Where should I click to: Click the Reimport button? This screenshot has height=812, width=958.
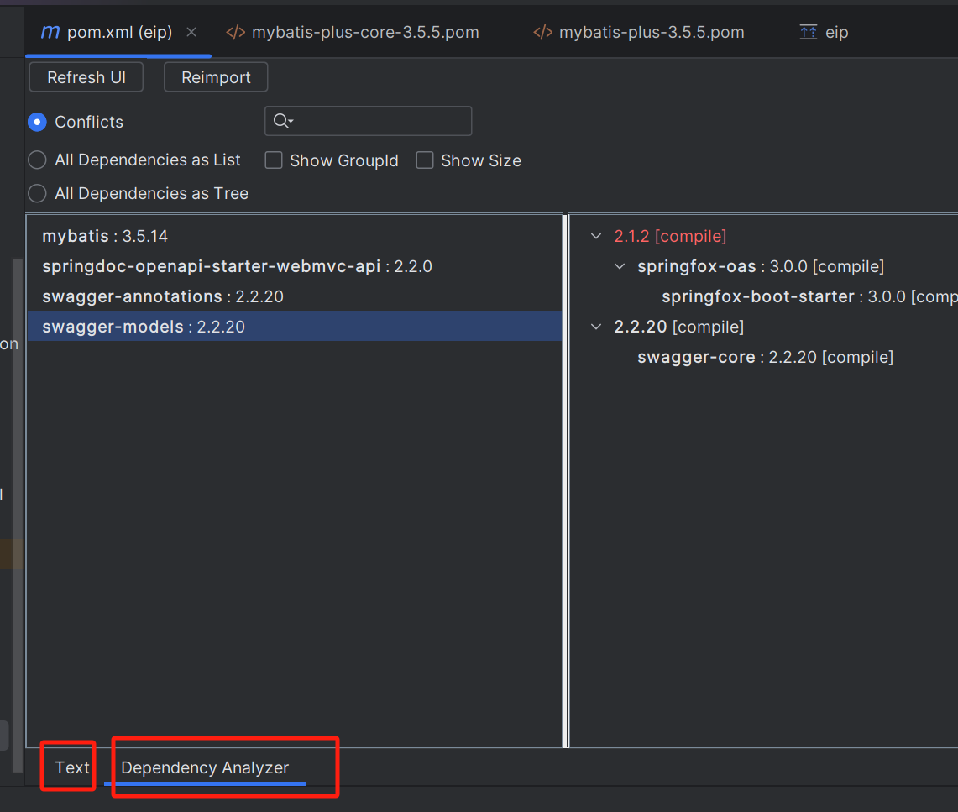(216, 77)
